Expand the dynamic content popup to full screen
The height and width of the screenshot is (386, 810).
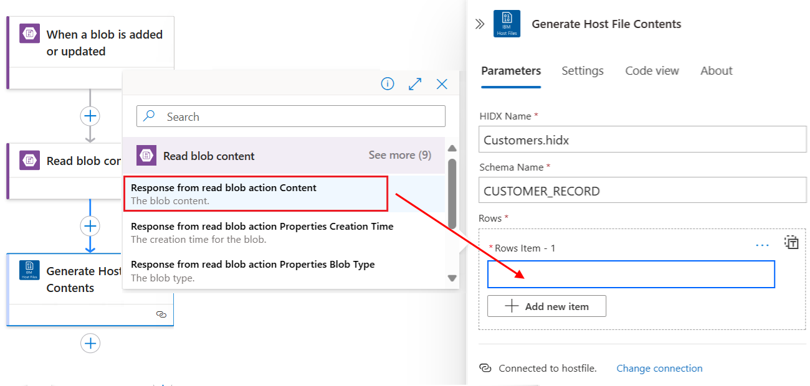pos(415,83)
